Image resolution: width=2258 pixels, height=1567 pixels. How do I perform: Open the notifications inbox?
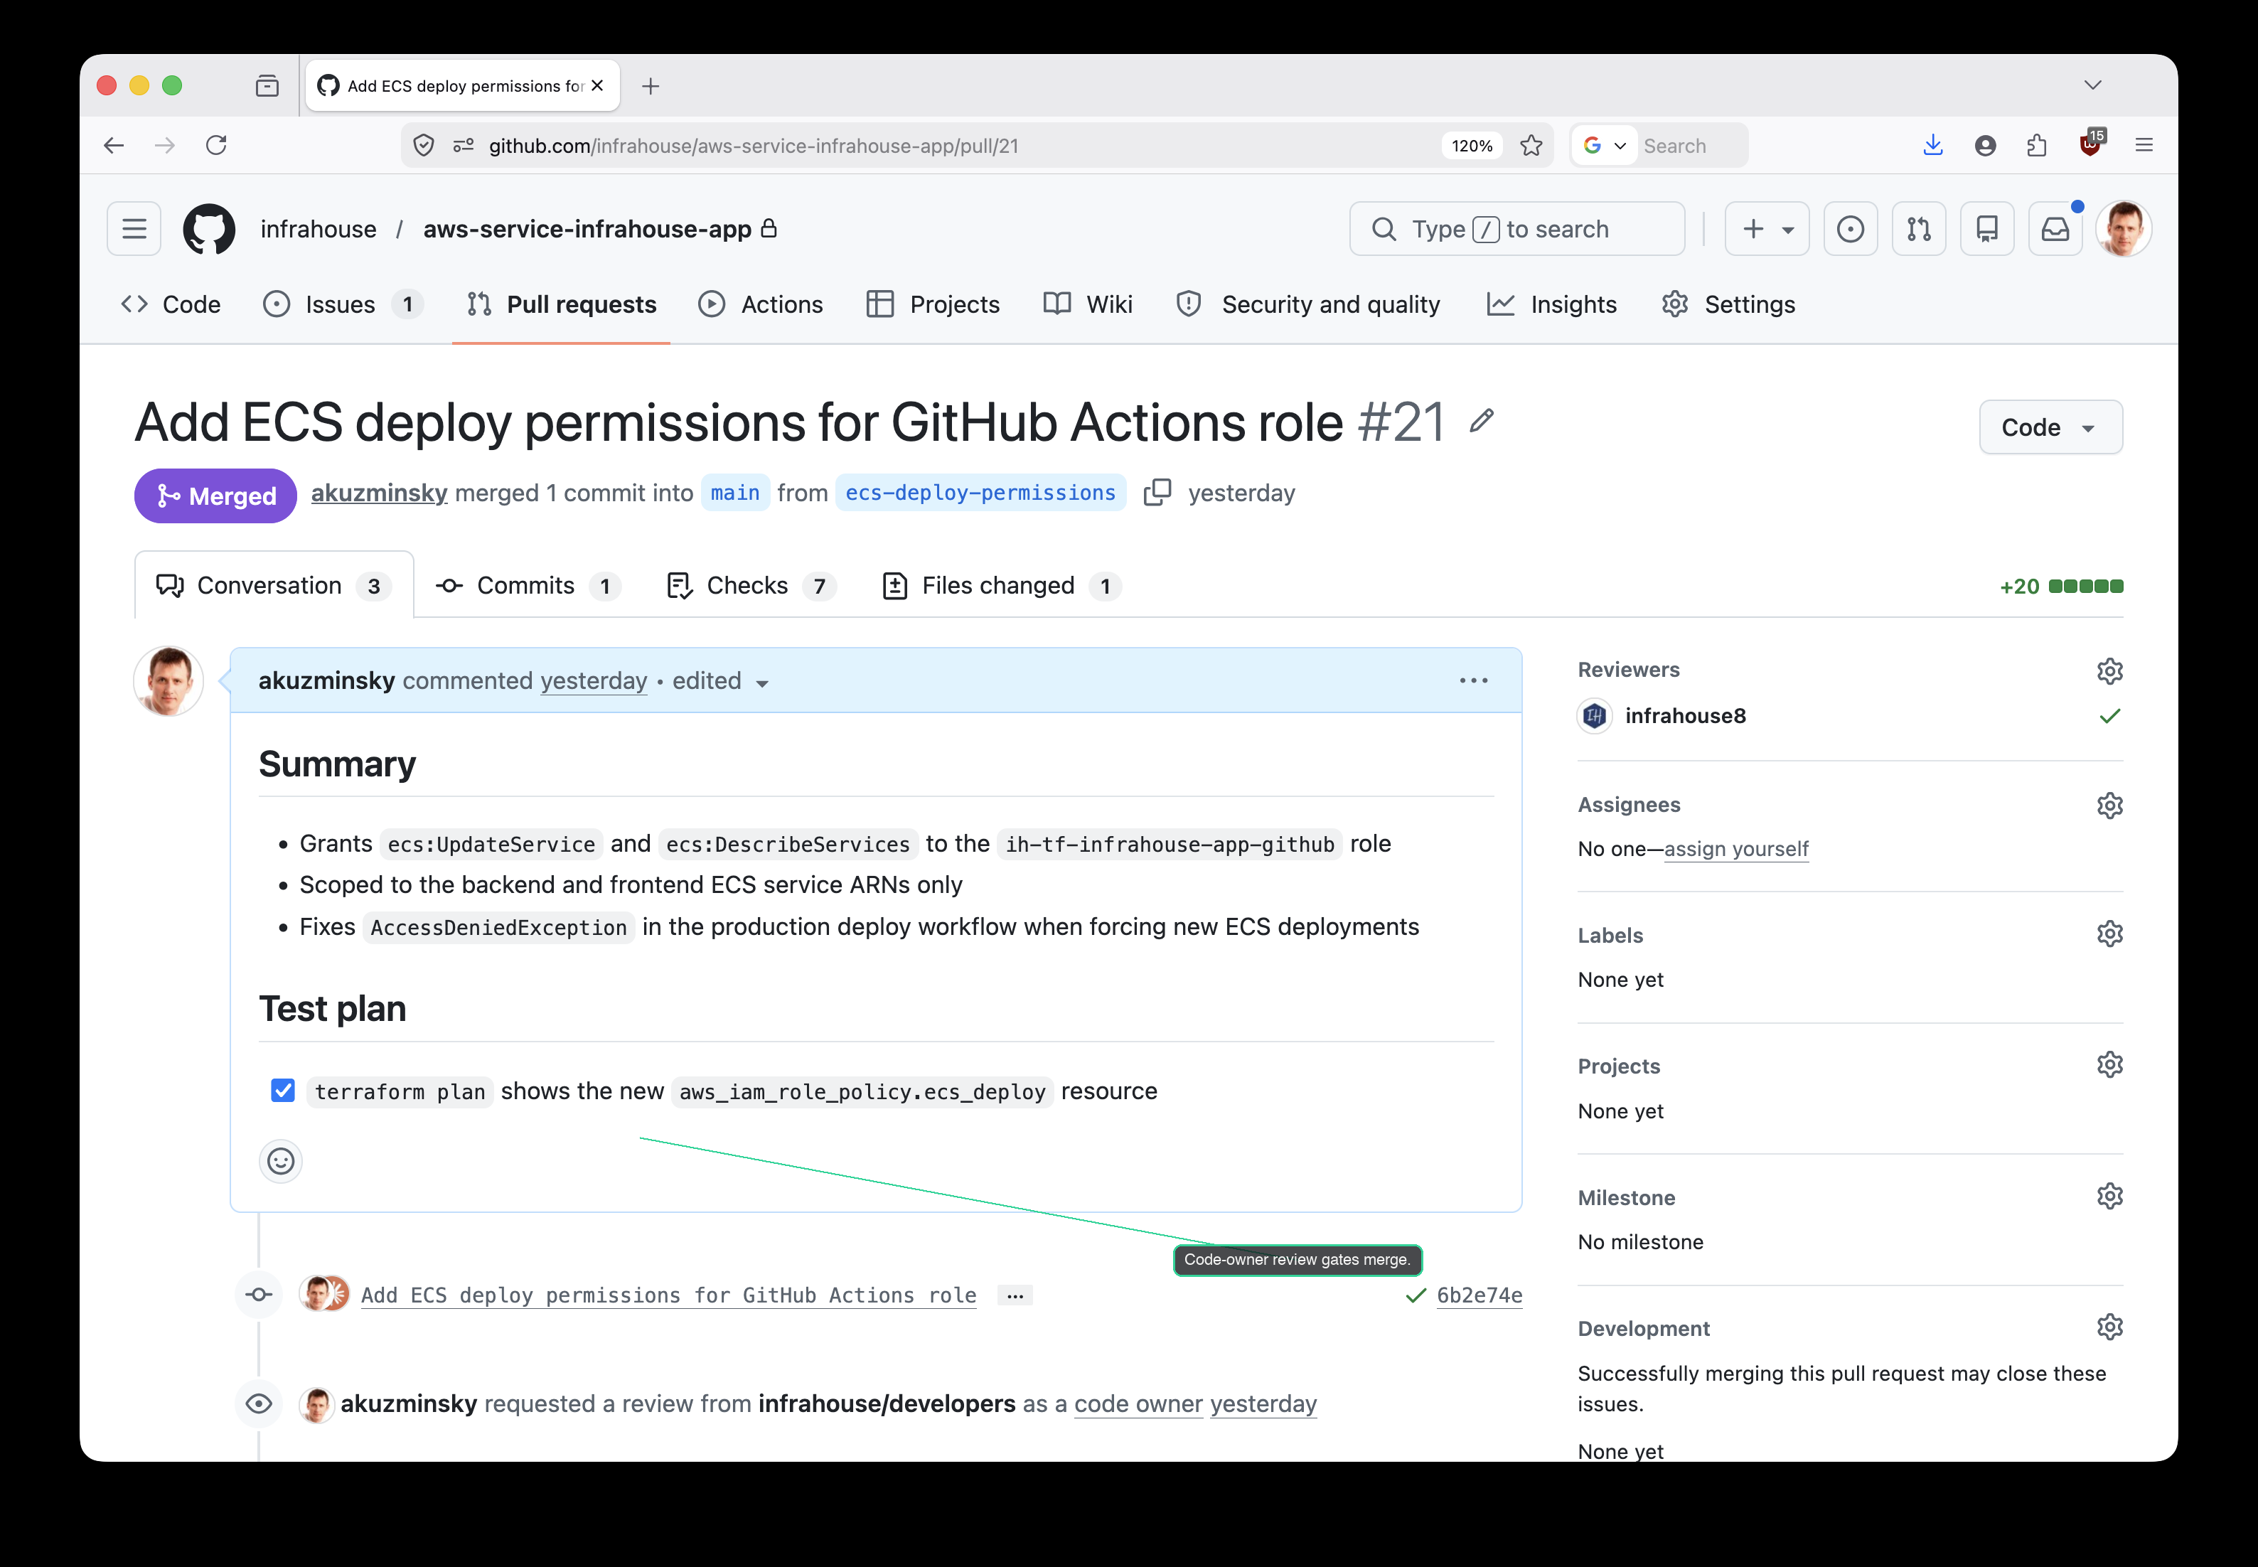[2056, 229]
